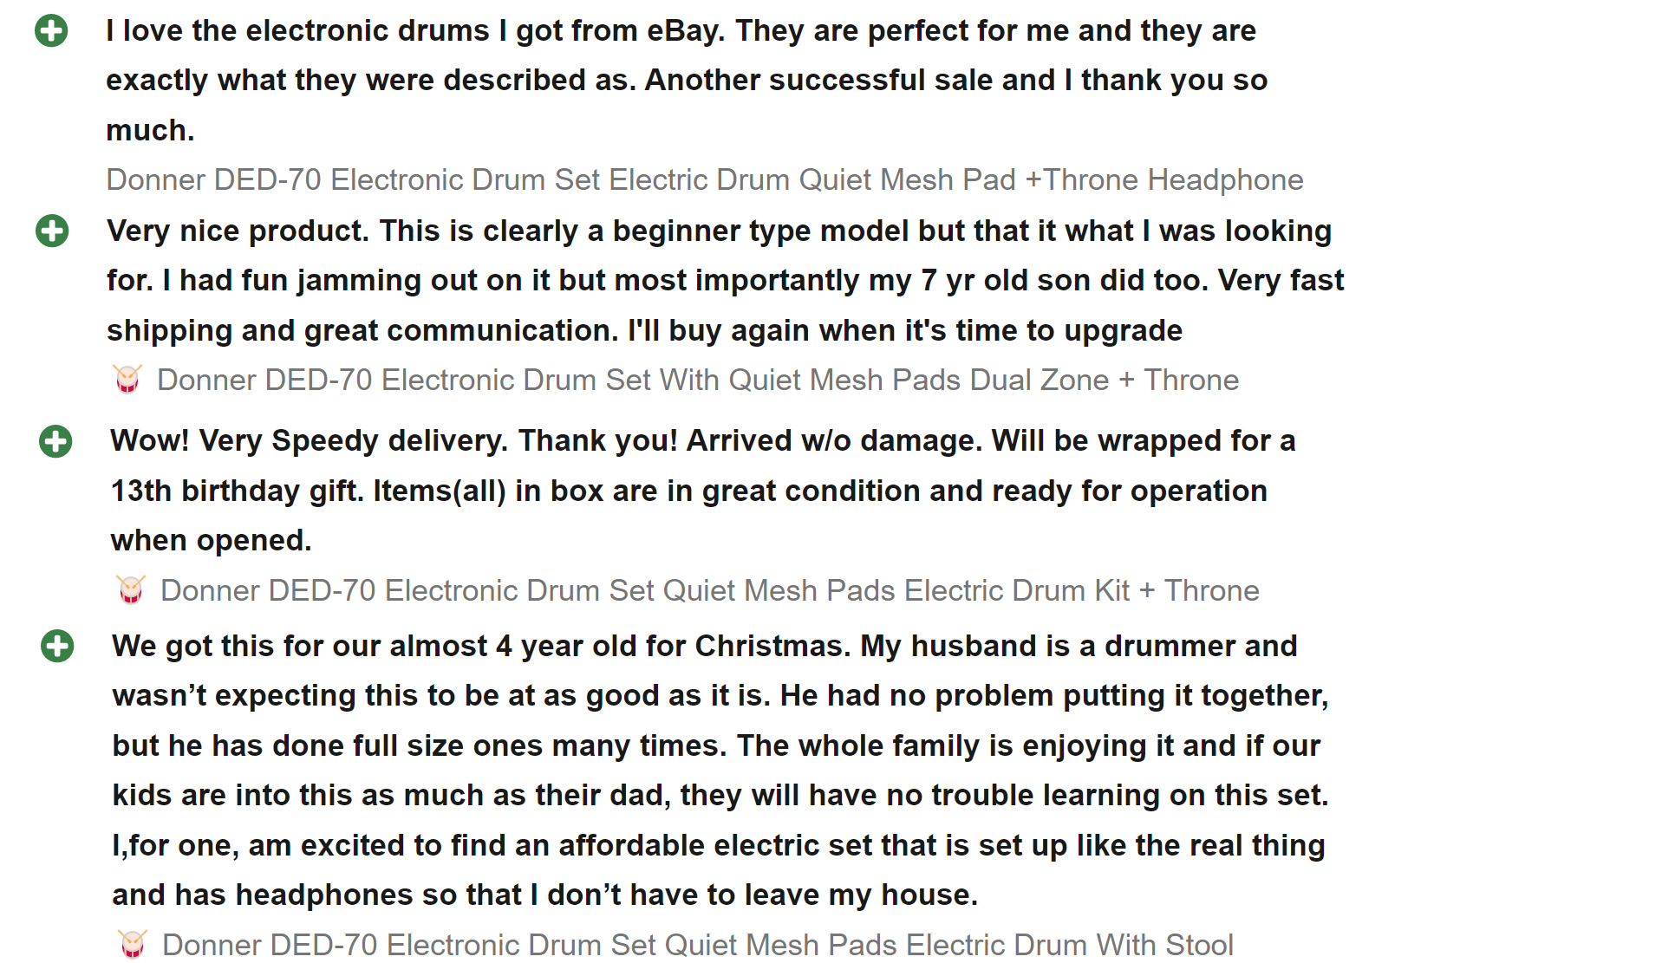Image resolution: width=1662 pixels, height=963 pixels.
Task: Click the line "when opened." in the third review
Action: click(211, 540)
